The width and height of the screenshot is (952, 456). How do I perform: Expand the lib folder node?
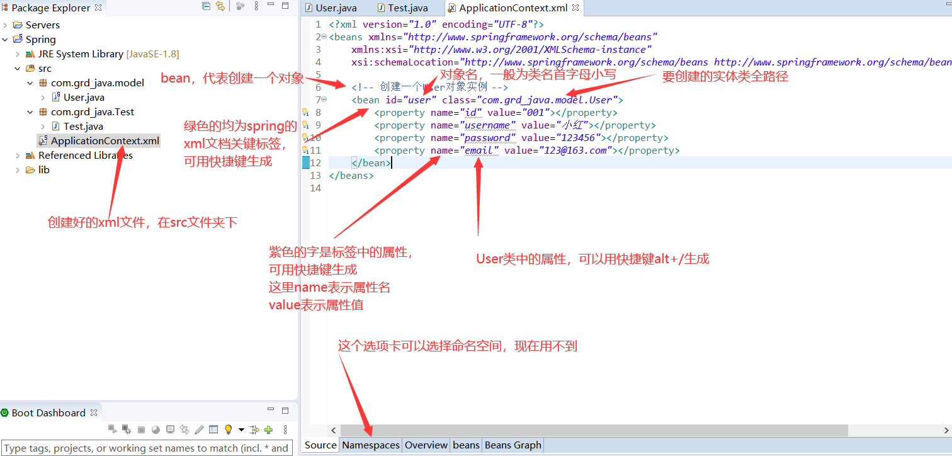tap(18, 170)
